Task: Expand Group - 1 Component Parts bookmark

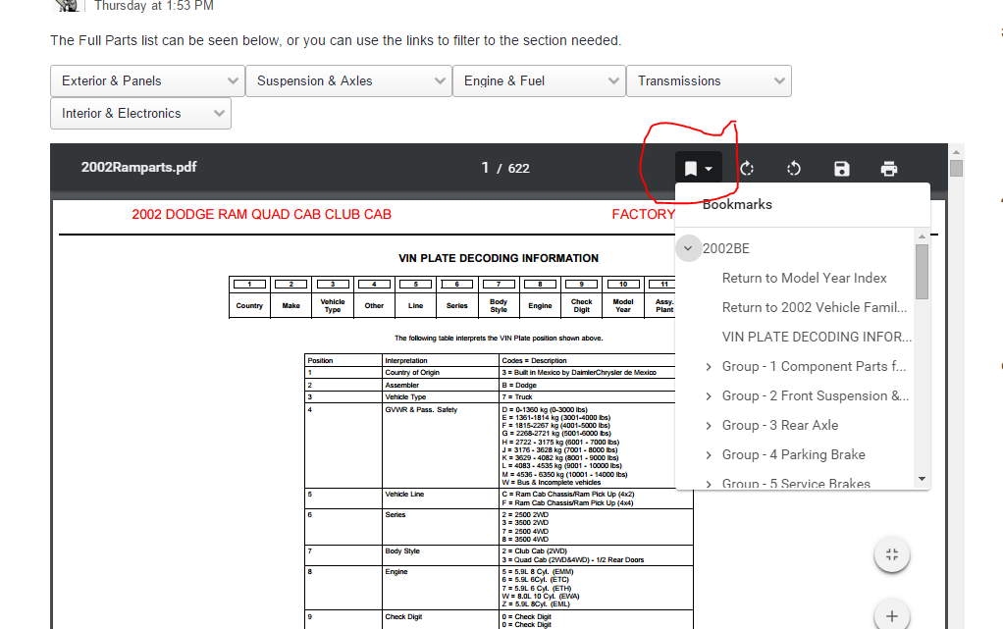Action: [709, 367]
